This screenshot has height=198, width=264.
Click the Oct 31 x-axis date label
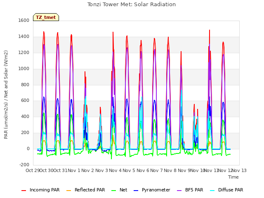pos(60,170)
